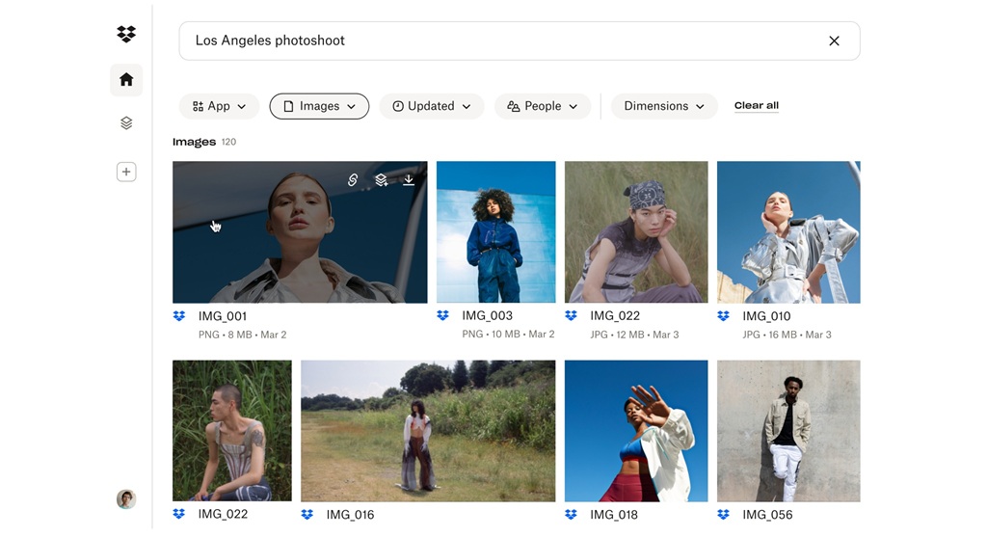Click the 'PNG • 8 MB • Mar 2' details

242,335
